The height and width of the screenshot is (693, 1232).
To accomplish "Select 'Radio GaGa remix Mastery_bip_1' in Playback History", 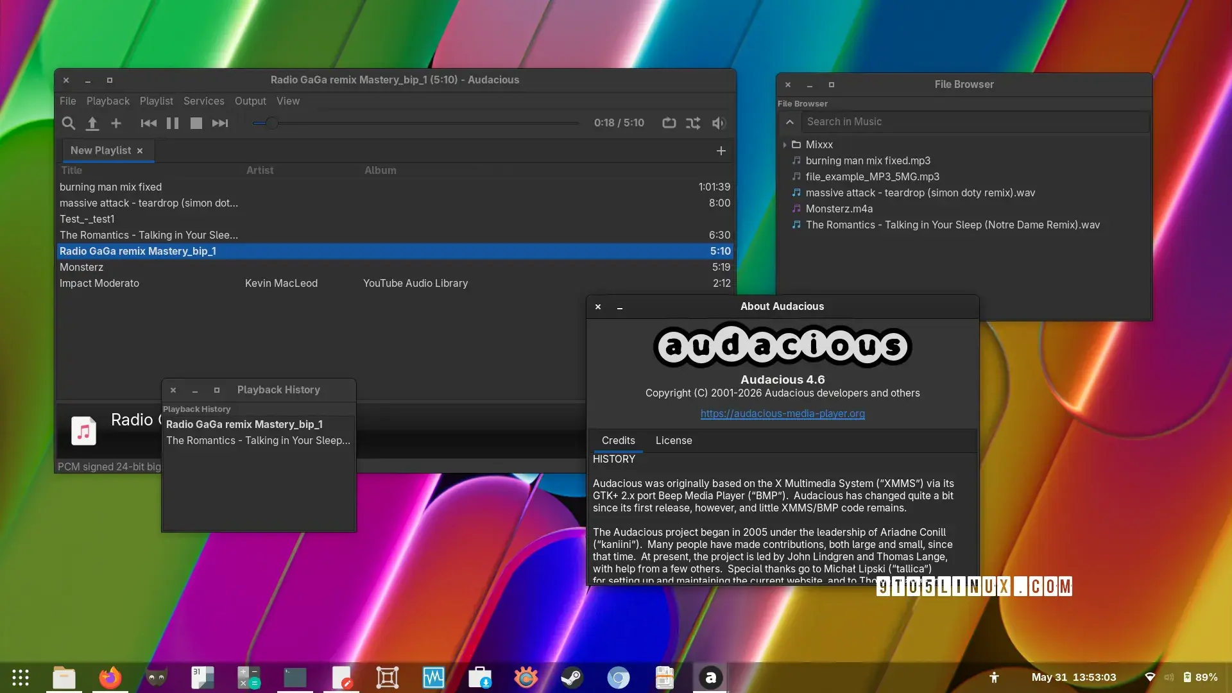I will point(259,425).
